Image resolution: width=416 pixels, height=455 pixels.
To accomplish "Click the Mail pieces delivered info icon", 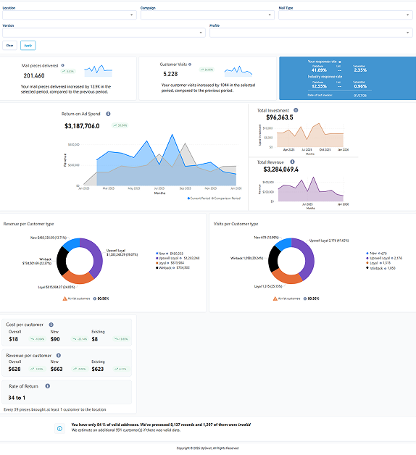I will pyautogui.click(x=63, y=66).
